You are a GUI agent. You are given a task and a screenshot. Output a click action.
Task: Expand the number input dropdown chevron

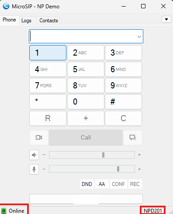tap(139, 37)
